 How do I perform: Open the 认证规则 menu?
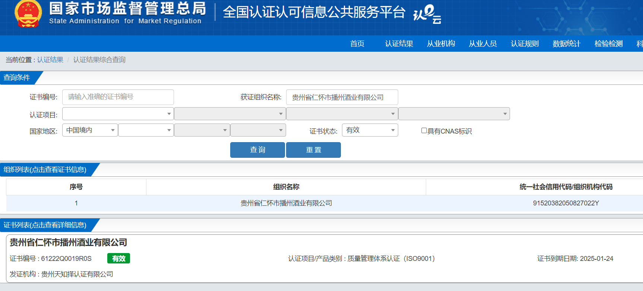coord(525,44)
